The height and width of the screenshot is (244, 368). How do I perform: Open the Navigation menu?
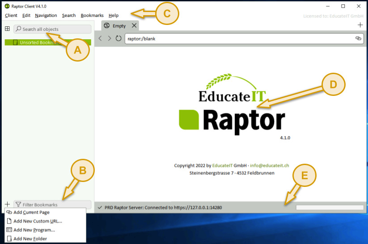(x=46, y=16)
